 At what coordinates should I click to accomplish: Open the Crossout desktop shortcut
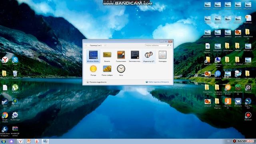tap(248, 88)
